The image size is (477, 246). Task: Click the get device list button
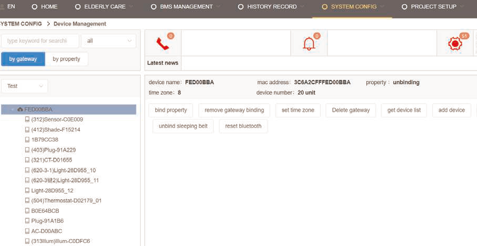[x=404, y=110]
